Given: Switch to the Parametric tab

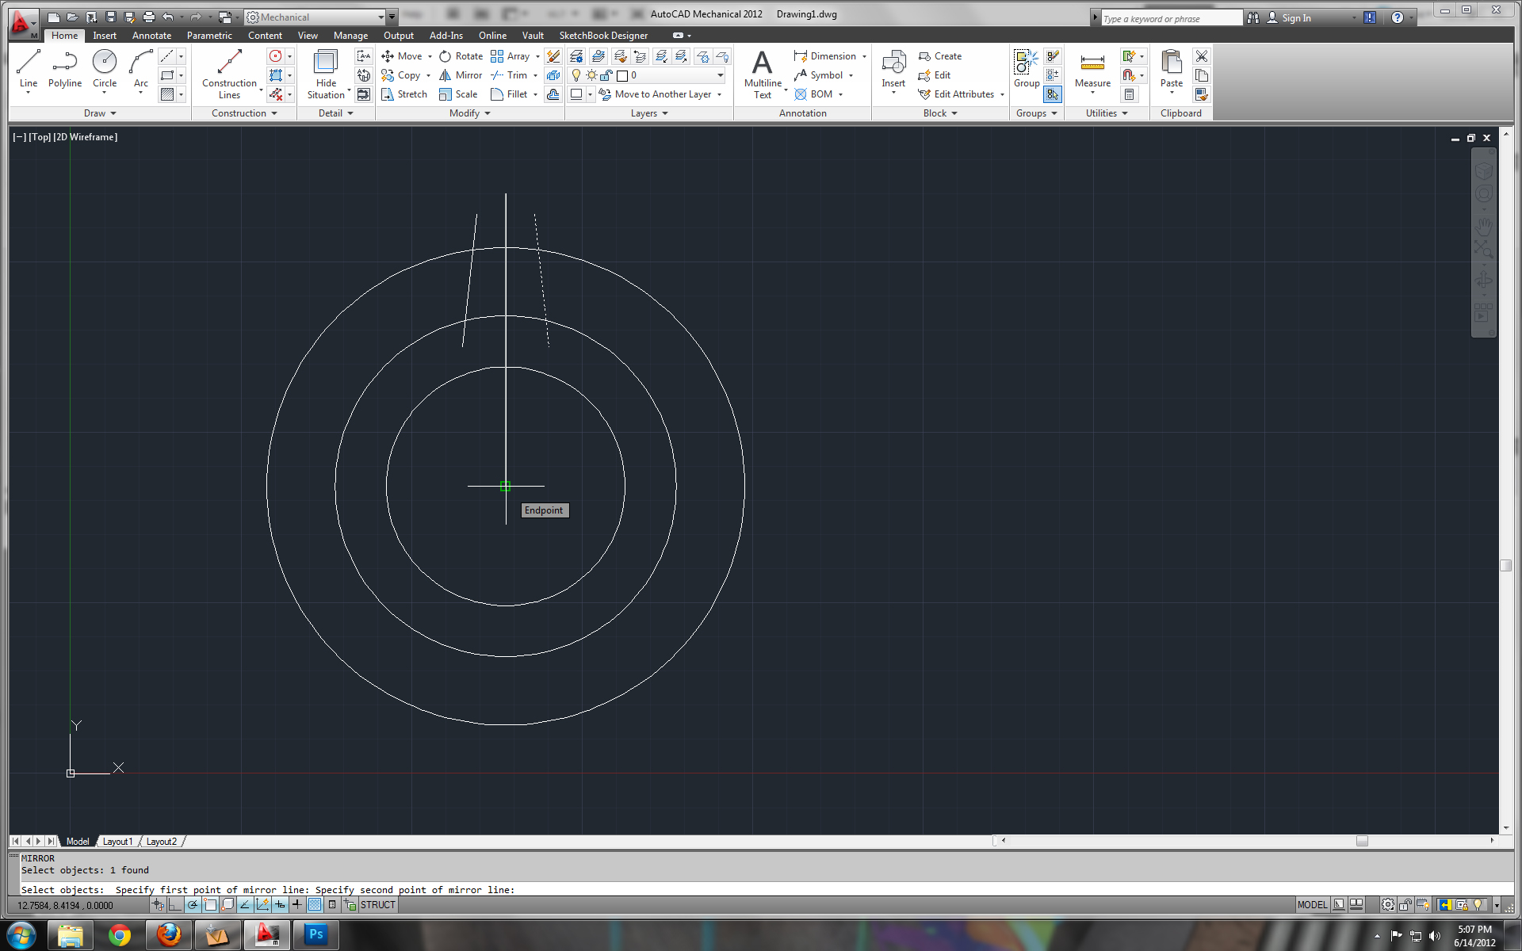Looking at the screenshot, I should 209,36.
